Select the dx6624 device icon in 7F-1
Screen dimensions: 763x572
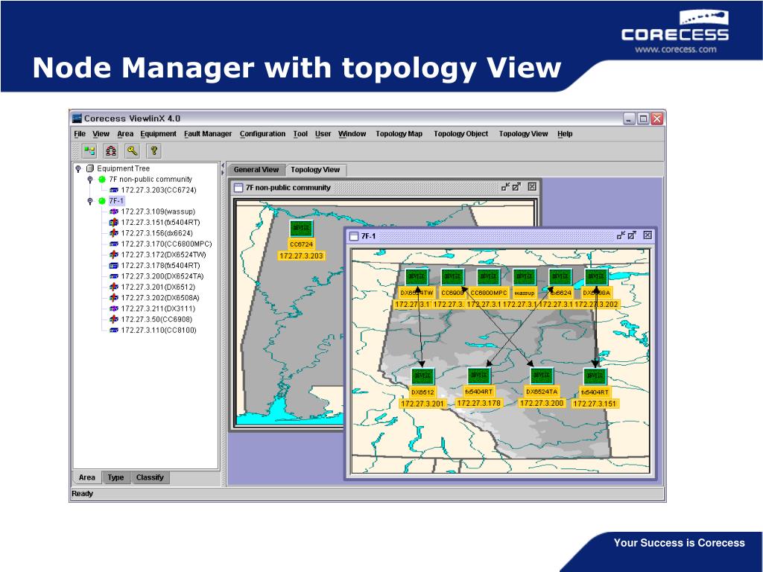(560, 277)
